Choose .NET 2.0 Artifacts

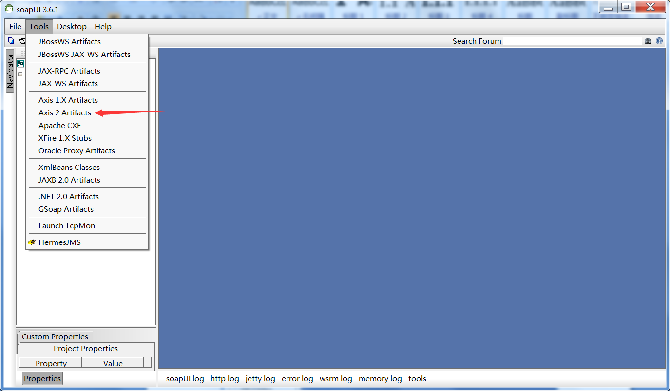87,196
